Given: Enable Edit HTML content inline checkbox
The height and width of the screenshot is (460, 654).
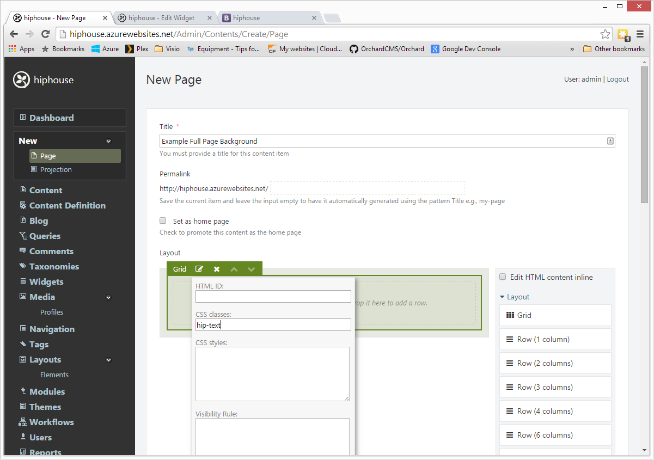Looking at the screenshot, I should 503,277.
